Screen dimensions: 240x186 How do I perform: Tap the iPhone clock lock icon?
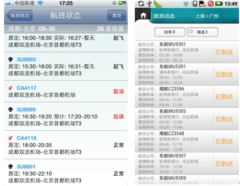coord(114,3)
